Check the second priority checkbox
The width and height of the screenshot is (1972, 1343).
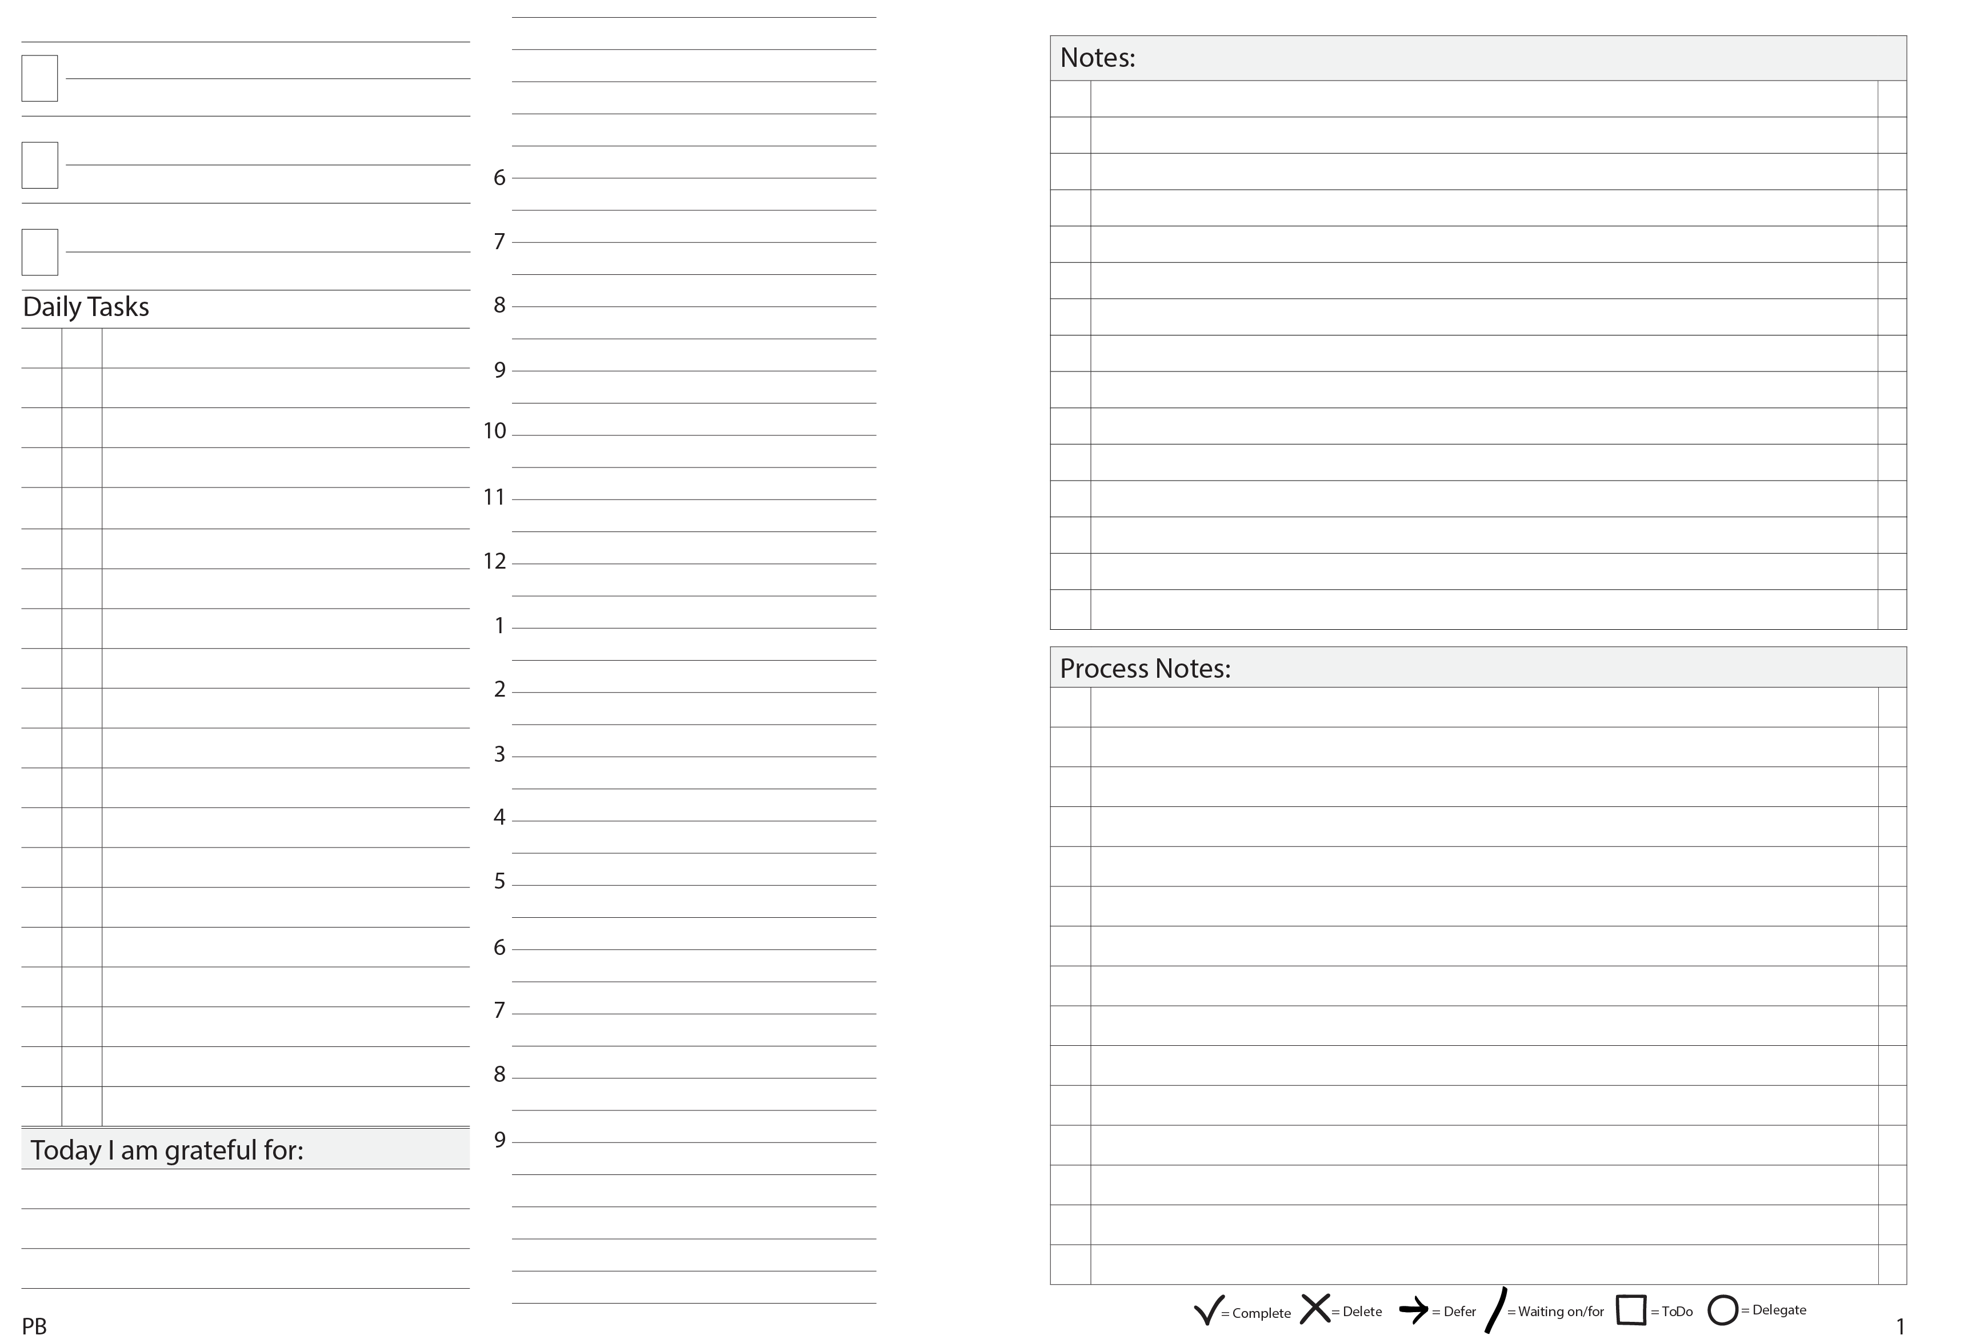(x=39, y=165)
